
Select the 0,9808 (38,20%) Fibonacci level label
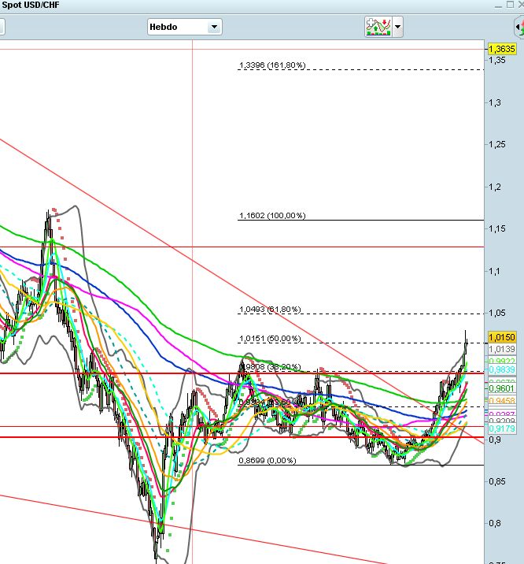[270, 366]
